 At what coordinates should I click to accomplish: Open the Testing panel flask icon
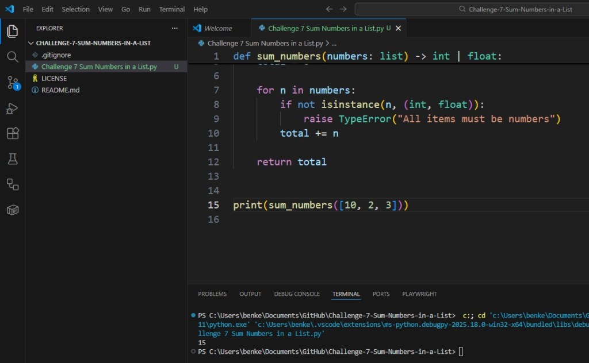click(x=13, y=159)
